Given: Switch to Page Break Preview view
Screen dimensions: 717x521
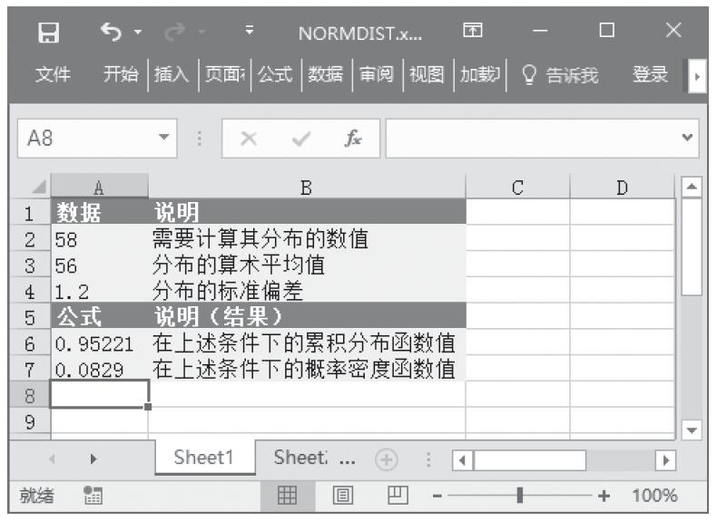Looking at the screenshot, I should click(397, 496).
